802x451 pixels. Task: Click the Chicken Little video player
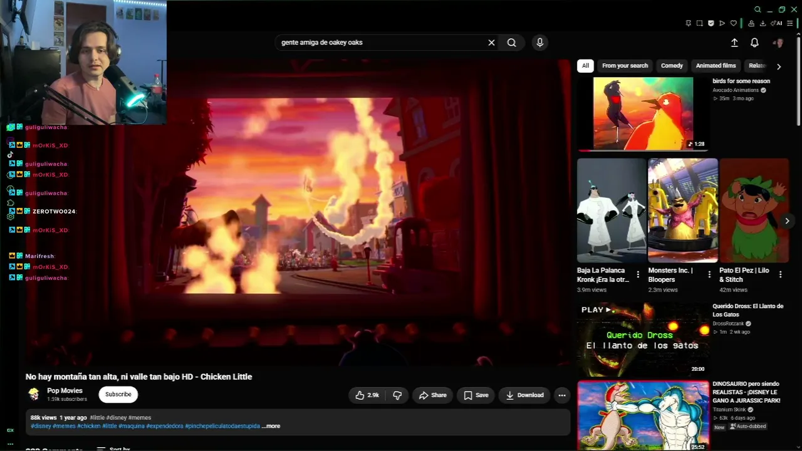(298, 213)
